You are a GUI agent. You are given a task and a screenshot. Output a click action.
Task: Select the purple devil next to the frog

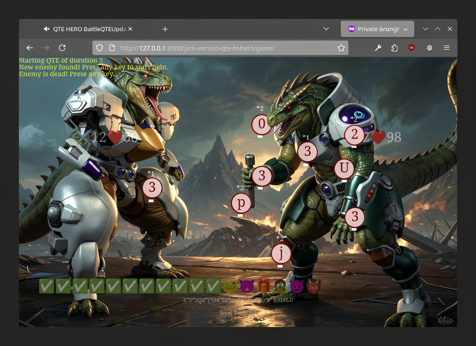tap(247, 286)
